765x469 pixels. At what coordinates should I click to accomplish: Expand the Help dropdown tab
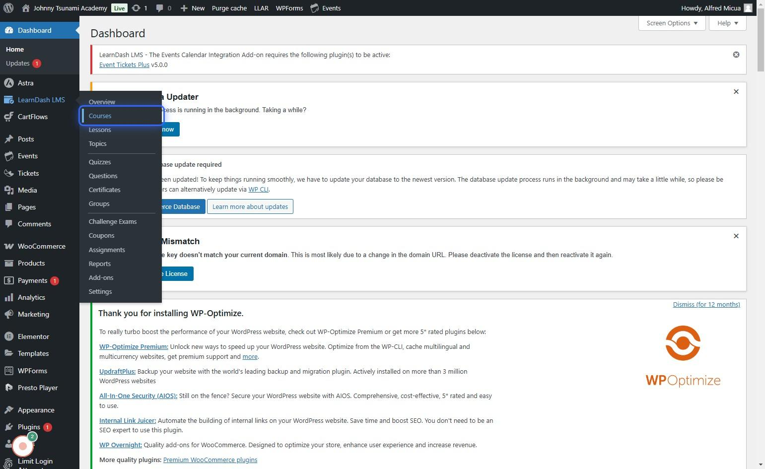point(727,23)
